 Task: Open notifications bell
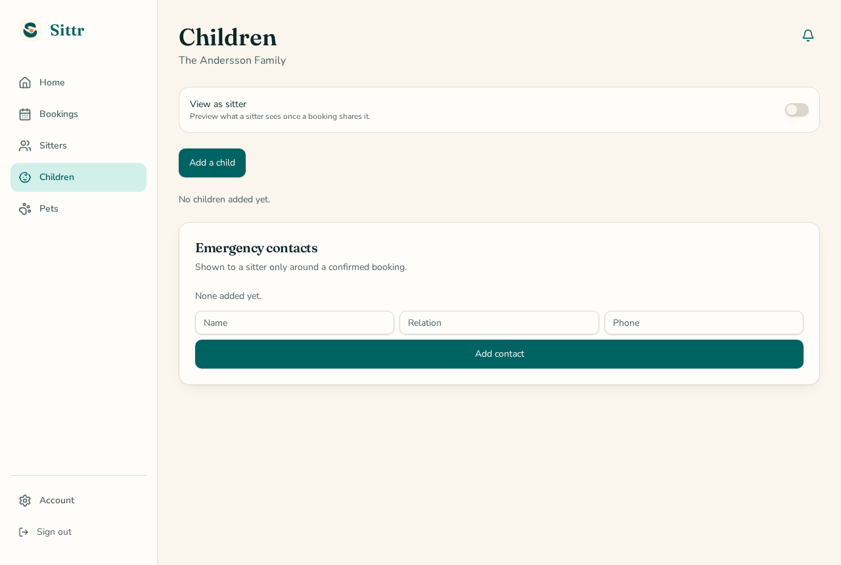[x=808, y=35]
